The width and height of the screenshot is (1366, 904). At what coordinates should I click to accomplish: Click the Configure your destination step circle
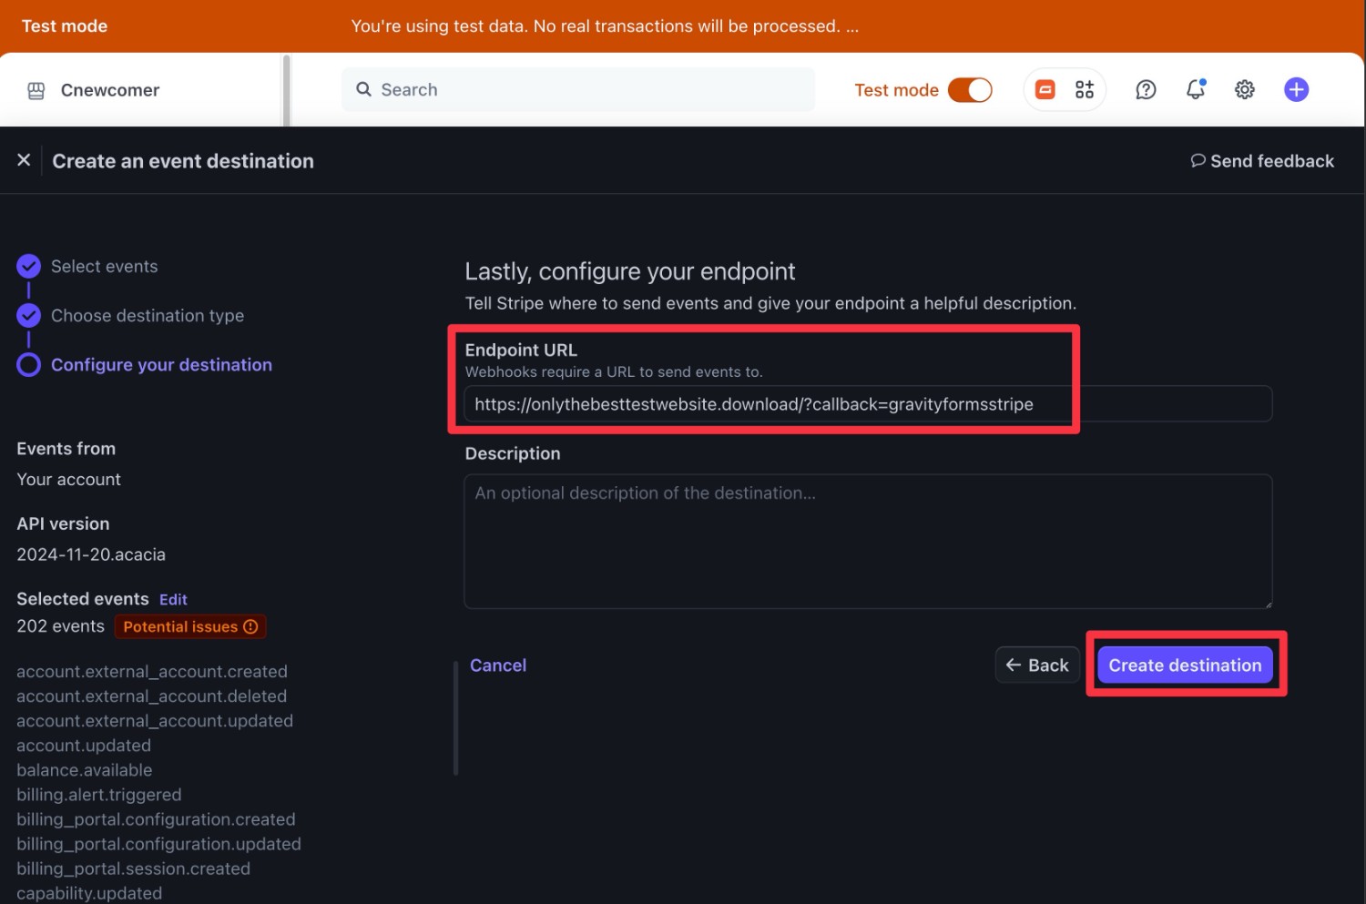click(29, 364)
